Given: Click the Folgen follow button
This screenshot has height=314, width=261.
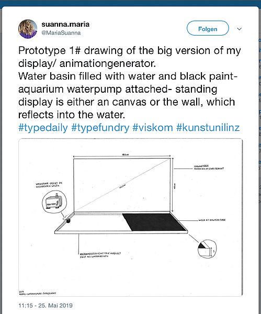Looking at the screenshot, I should pos(208,28).
